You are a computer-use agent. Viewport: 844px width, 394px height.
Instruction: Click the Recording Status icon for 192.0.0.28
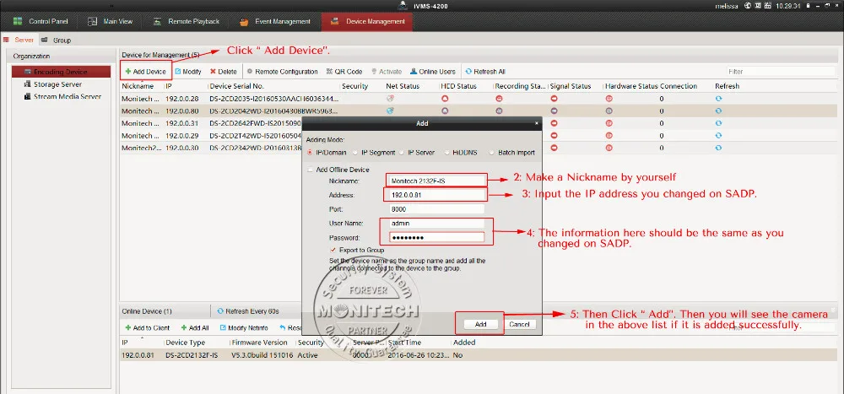click(x=499, y=99)
